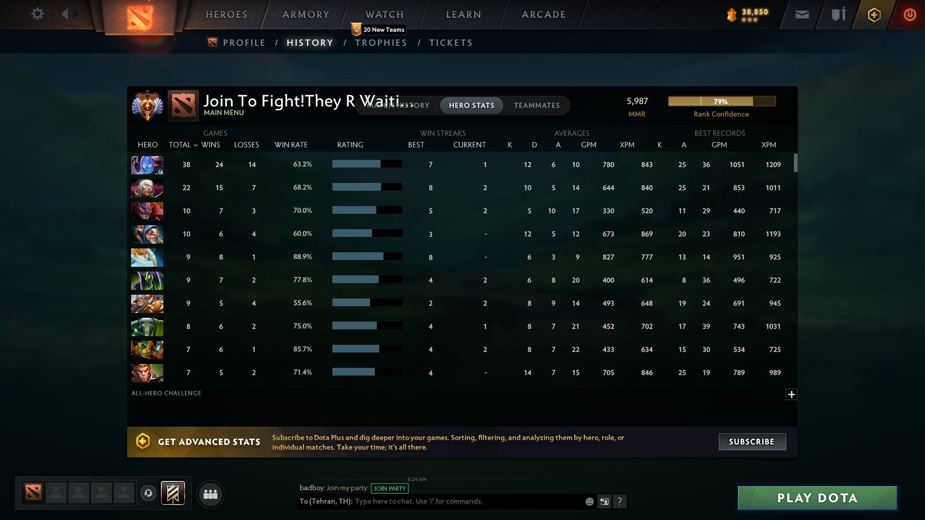Open the friends list icon near party slots
The image size is (925, 520).
[210, 494]
